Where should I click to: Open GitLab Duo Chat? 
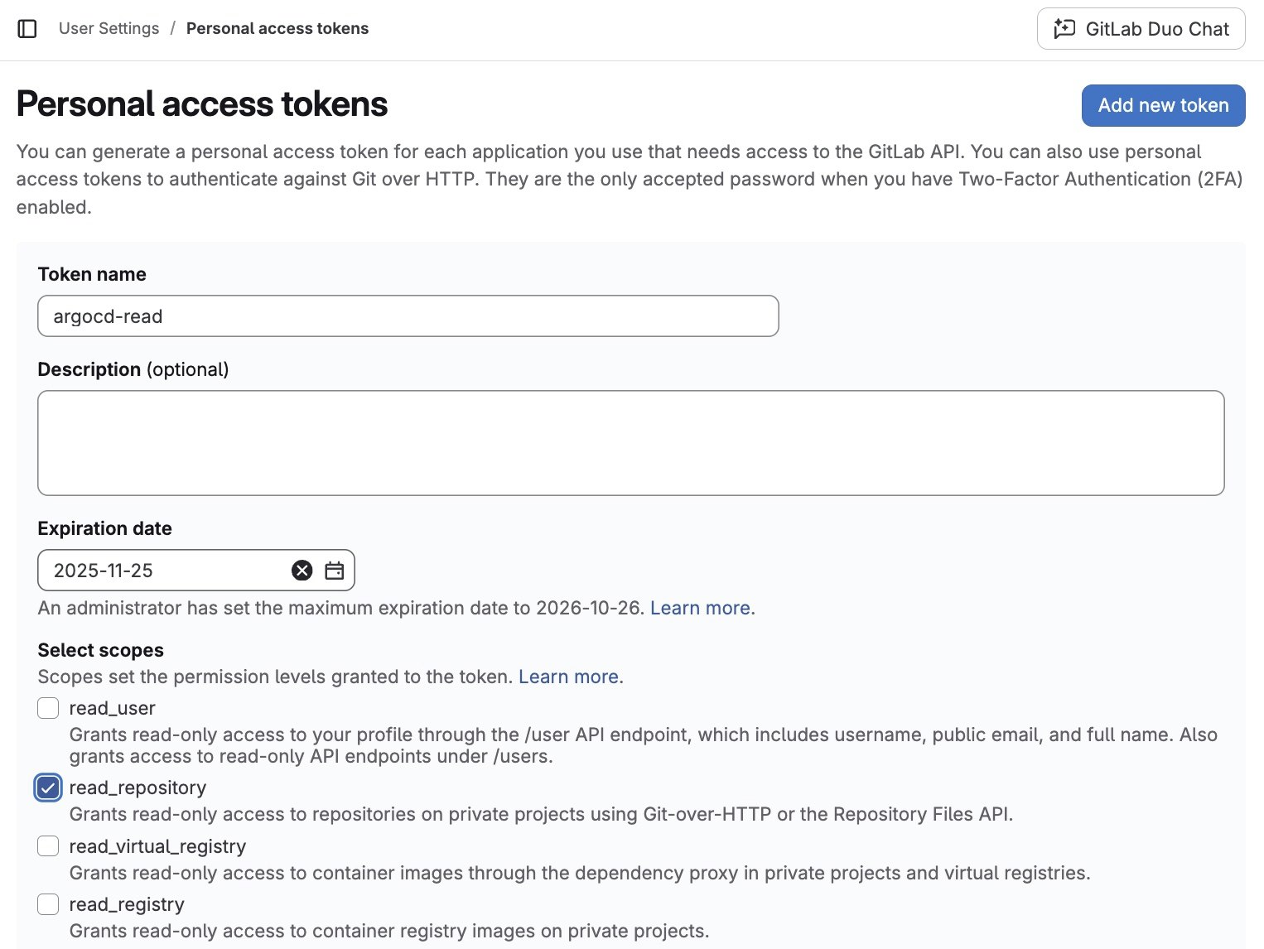(1141, 29)
